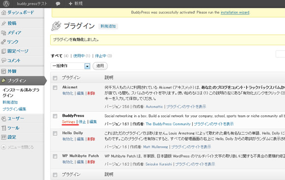
Task: Select インストール済みプラグイン submenu item
Action: (21, 93)
